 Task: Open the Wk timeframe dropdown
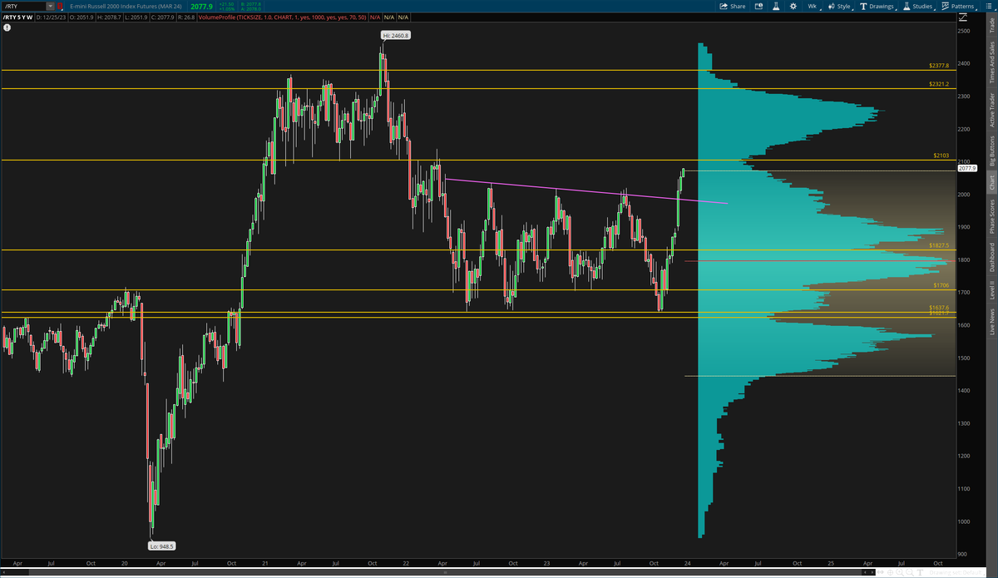[x=814, y=6]
